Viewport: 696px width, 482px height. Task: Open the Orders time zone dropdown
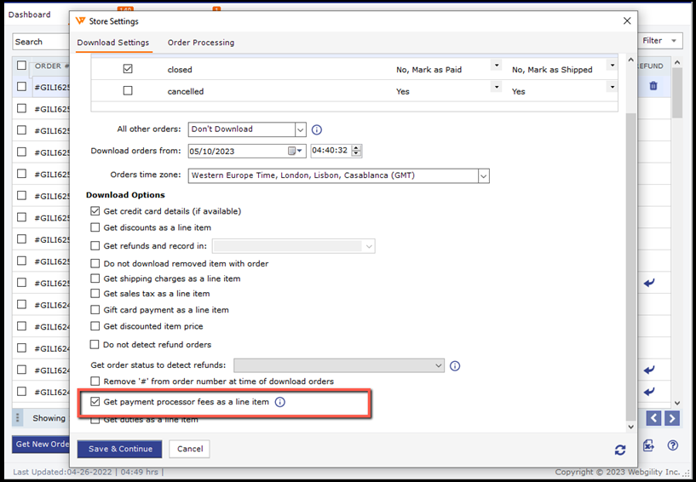click(483, 176)
